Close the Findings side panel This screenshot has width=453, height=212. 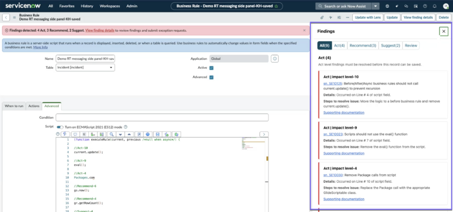pos(444,32)
